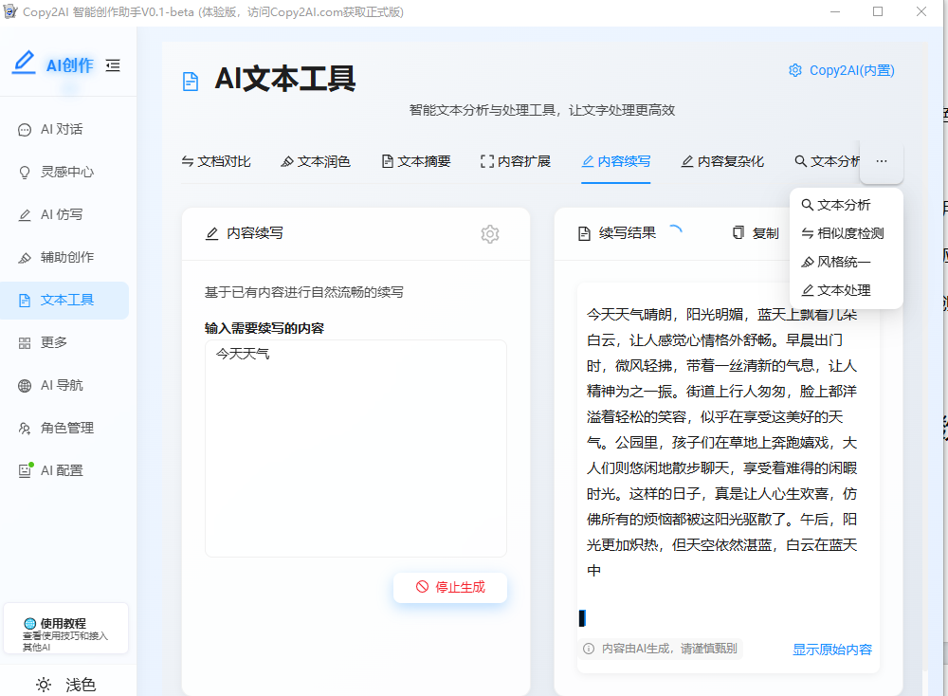Click the ellipsis more-tabs dropdown button

tap(881, 162)
